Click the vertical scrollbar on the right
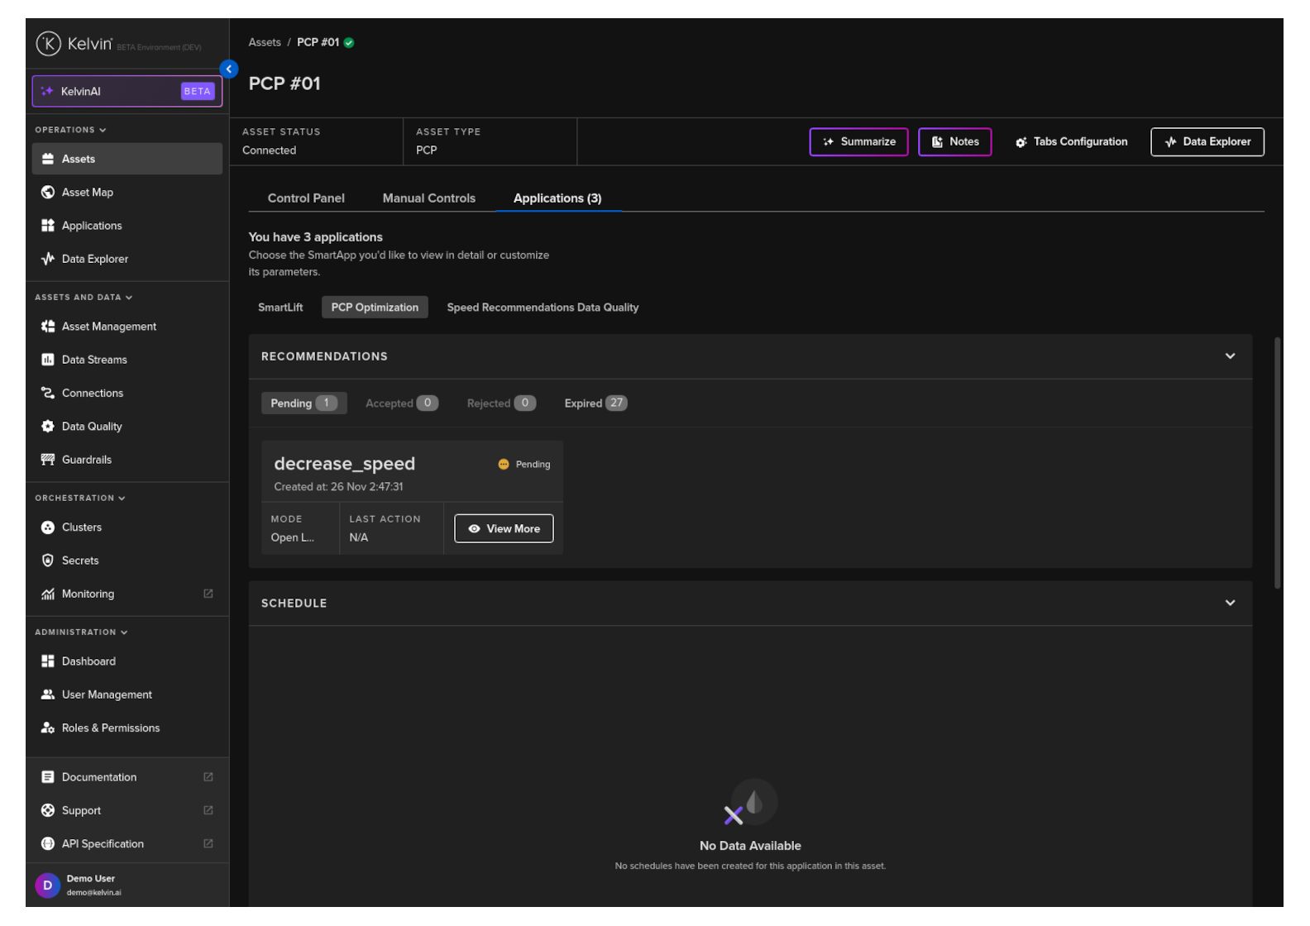 pyautogui.click(x=1277, y=463)
